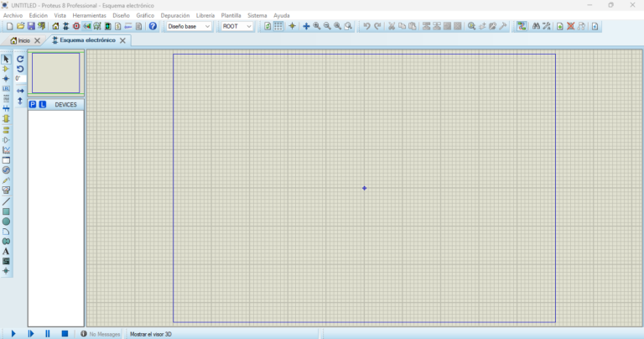Select the 2D Box rectangle tool
This screenshot has width=644, height=339.
tap(6, 211)
